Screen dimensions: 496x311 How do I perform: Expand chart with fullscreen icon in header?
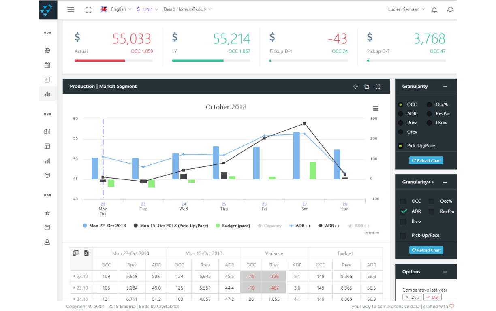coord(378,87)
